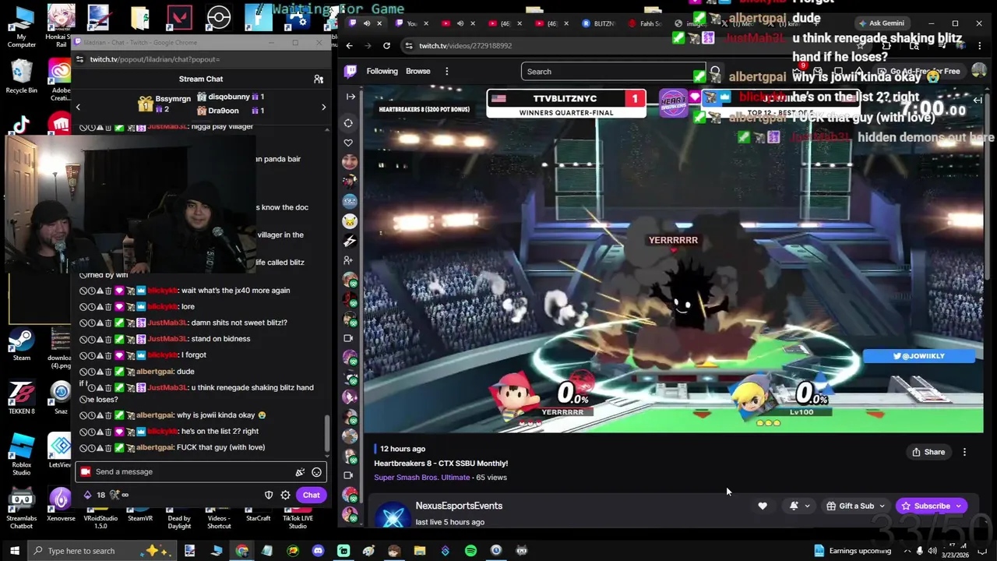Click Twitch Search field
Image resolution: width=997 pixels, height=561 pixels.
[x=613, y=72]
